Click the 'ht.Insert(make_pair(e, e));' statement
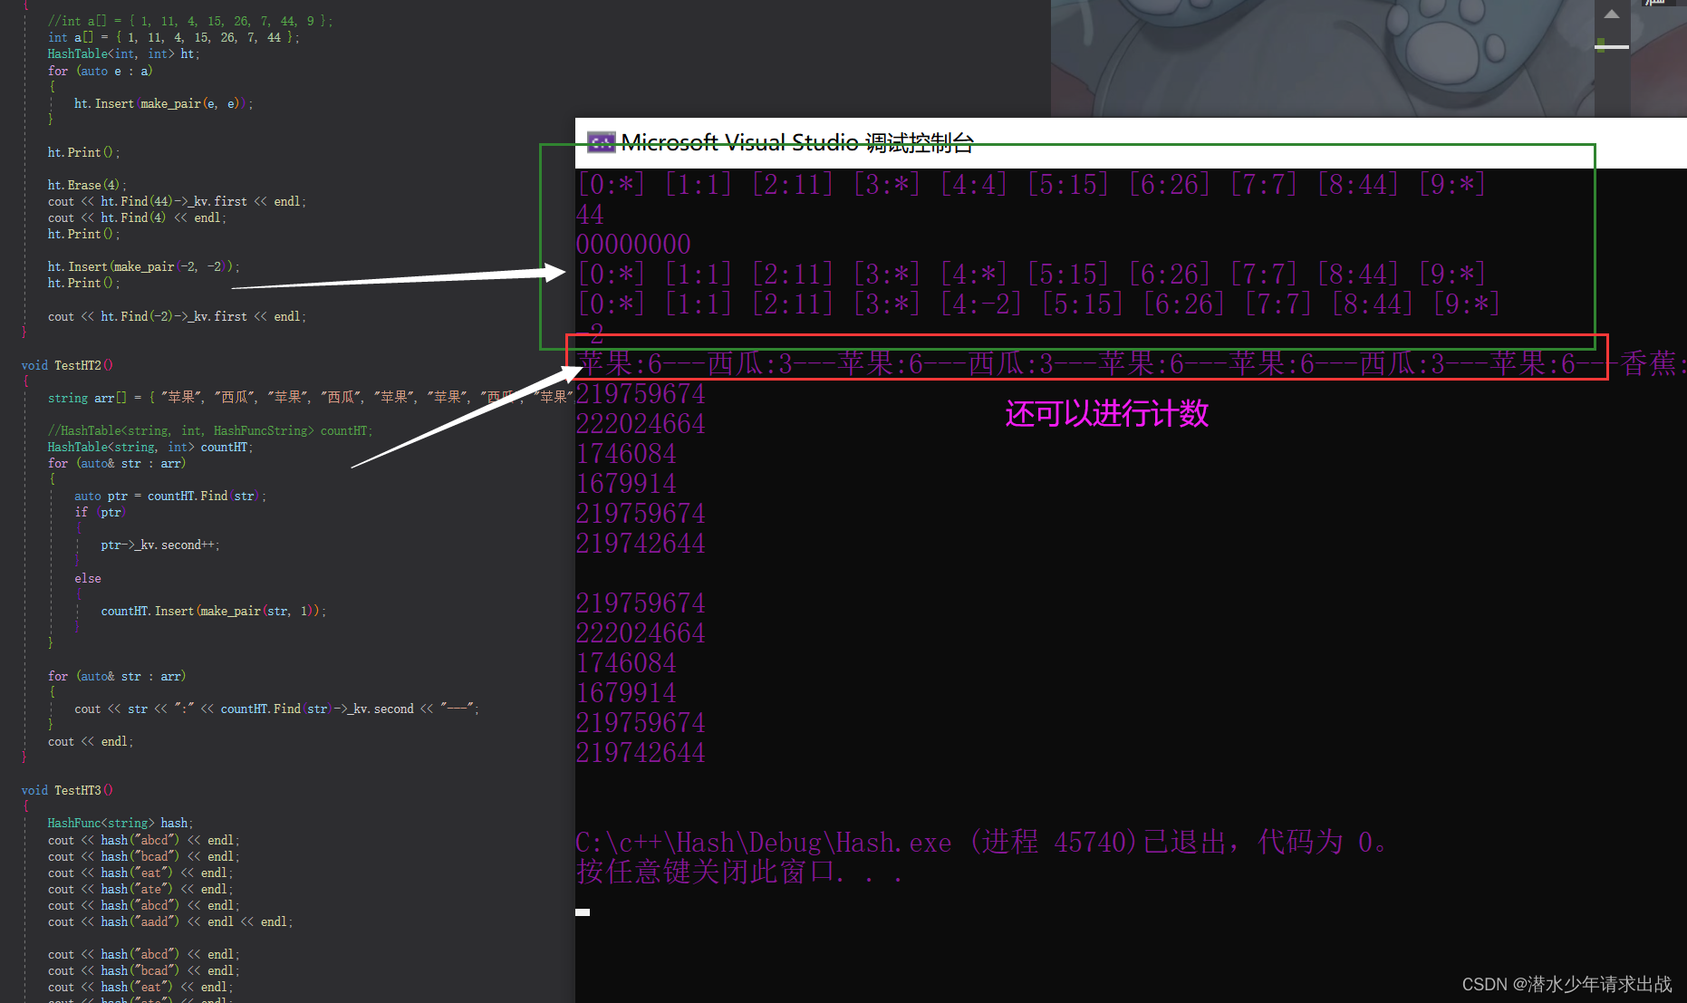 tap(164, 104)
